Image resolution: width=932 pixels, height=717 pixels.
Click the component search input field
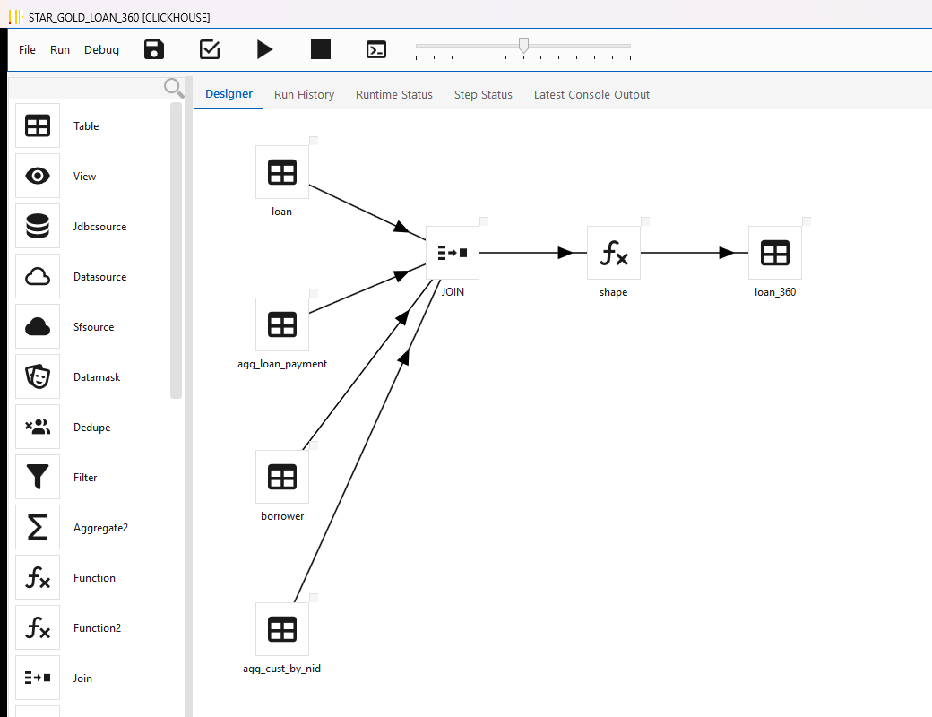pyautogui.click(x=87, y=88)
